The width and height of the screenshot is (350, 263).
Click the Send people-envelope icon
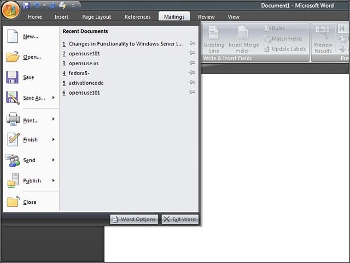coord(13,160)
